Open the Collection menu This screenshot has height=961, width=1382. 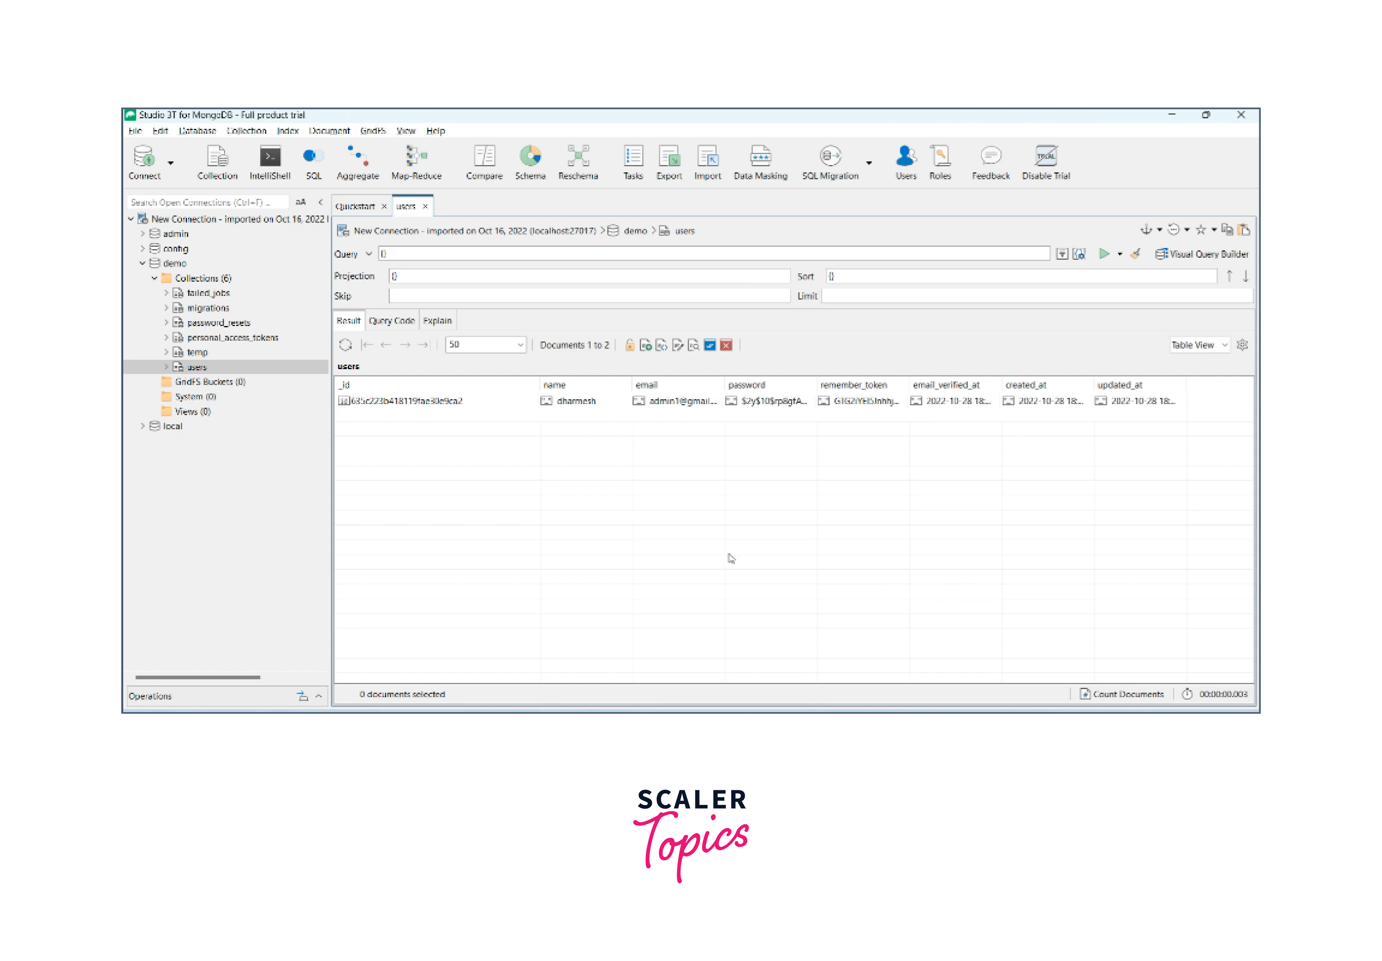246,130
